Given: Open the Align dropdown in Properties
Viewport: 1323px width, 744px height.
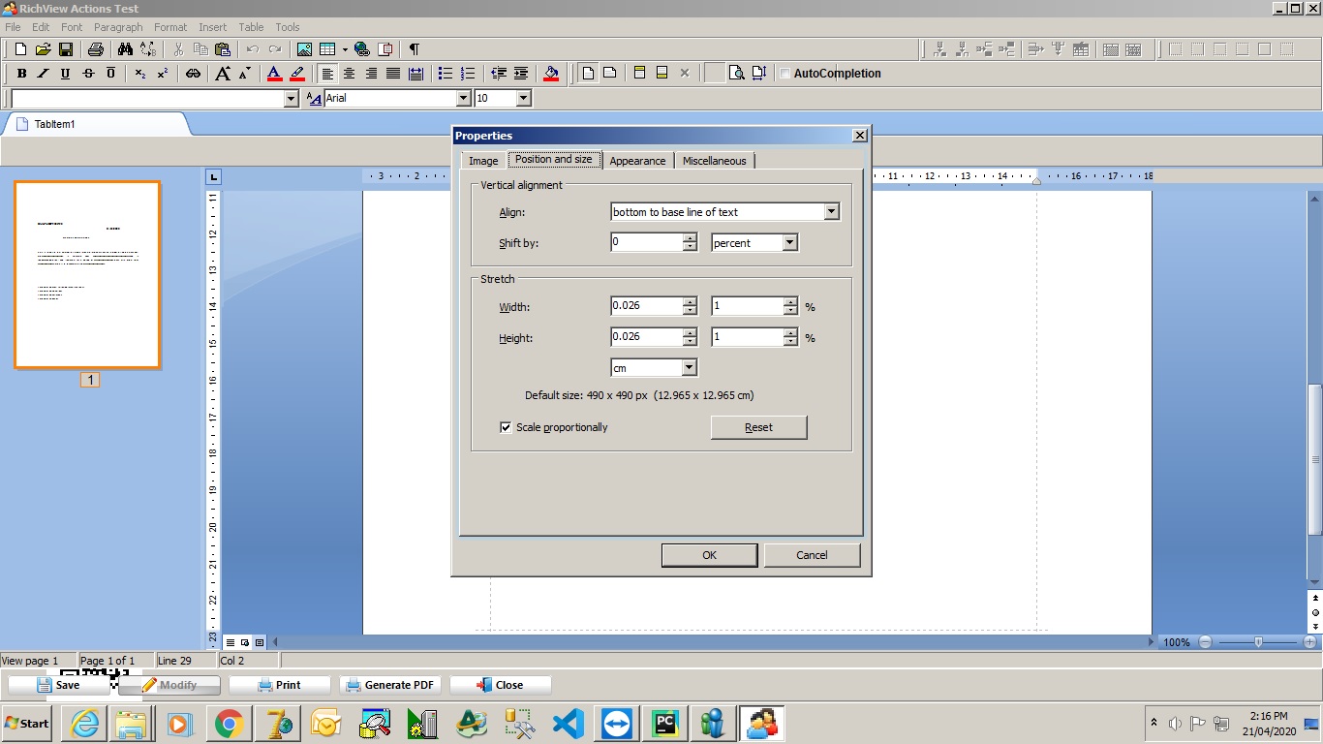Looking at the screenshot, I should [x=831, y=212].
